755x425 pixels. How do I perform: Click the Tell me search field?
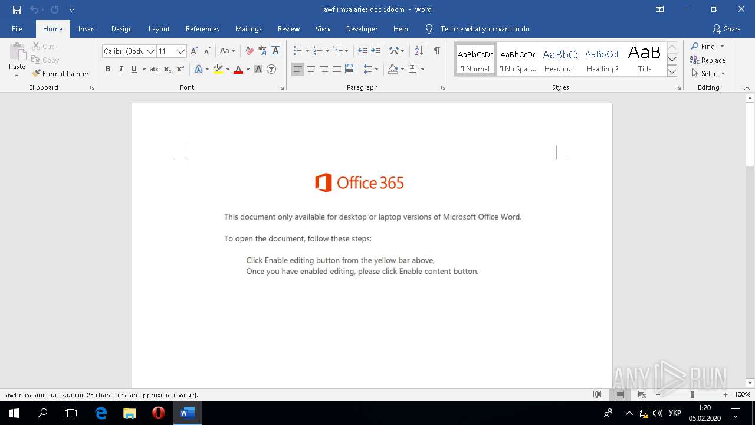(485, 29)
